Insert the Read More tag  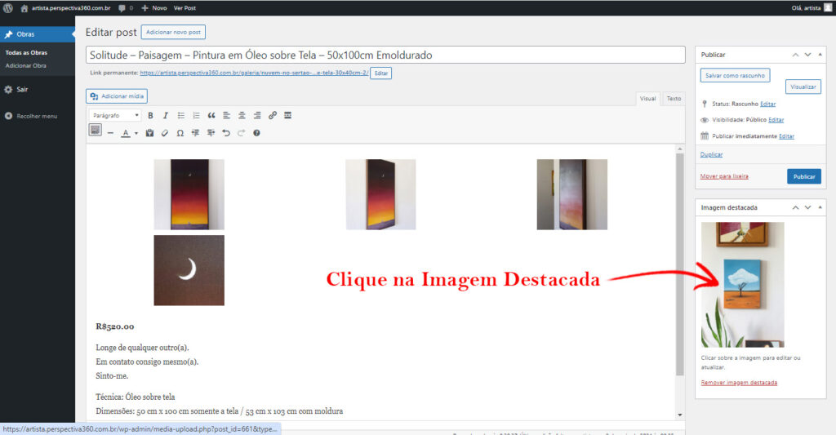288,115
